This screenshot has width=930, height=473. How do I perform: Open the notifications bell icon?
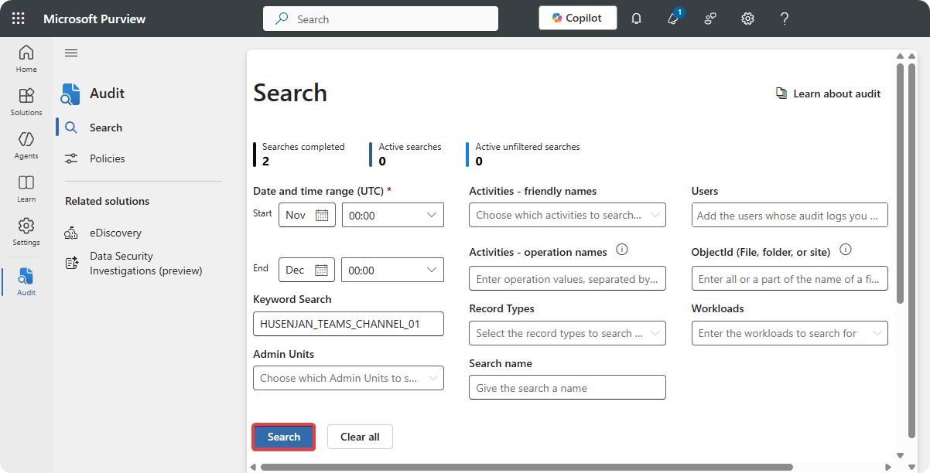tap(636, 19)
